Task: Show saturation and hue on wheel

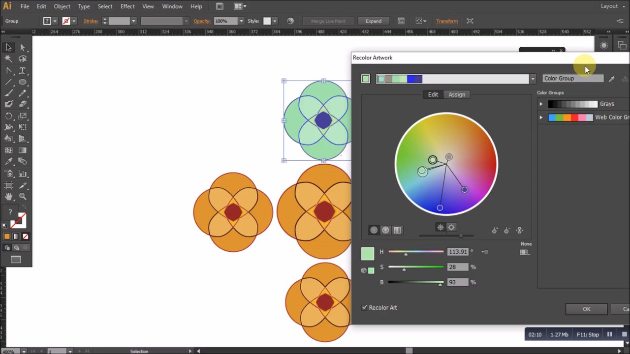Action: [x=441, y=227]
